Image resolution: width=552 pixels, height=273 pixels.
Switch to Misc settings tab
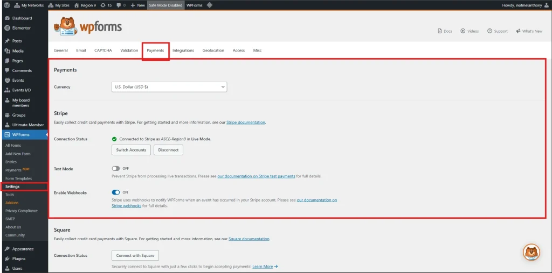coord(257,51)
